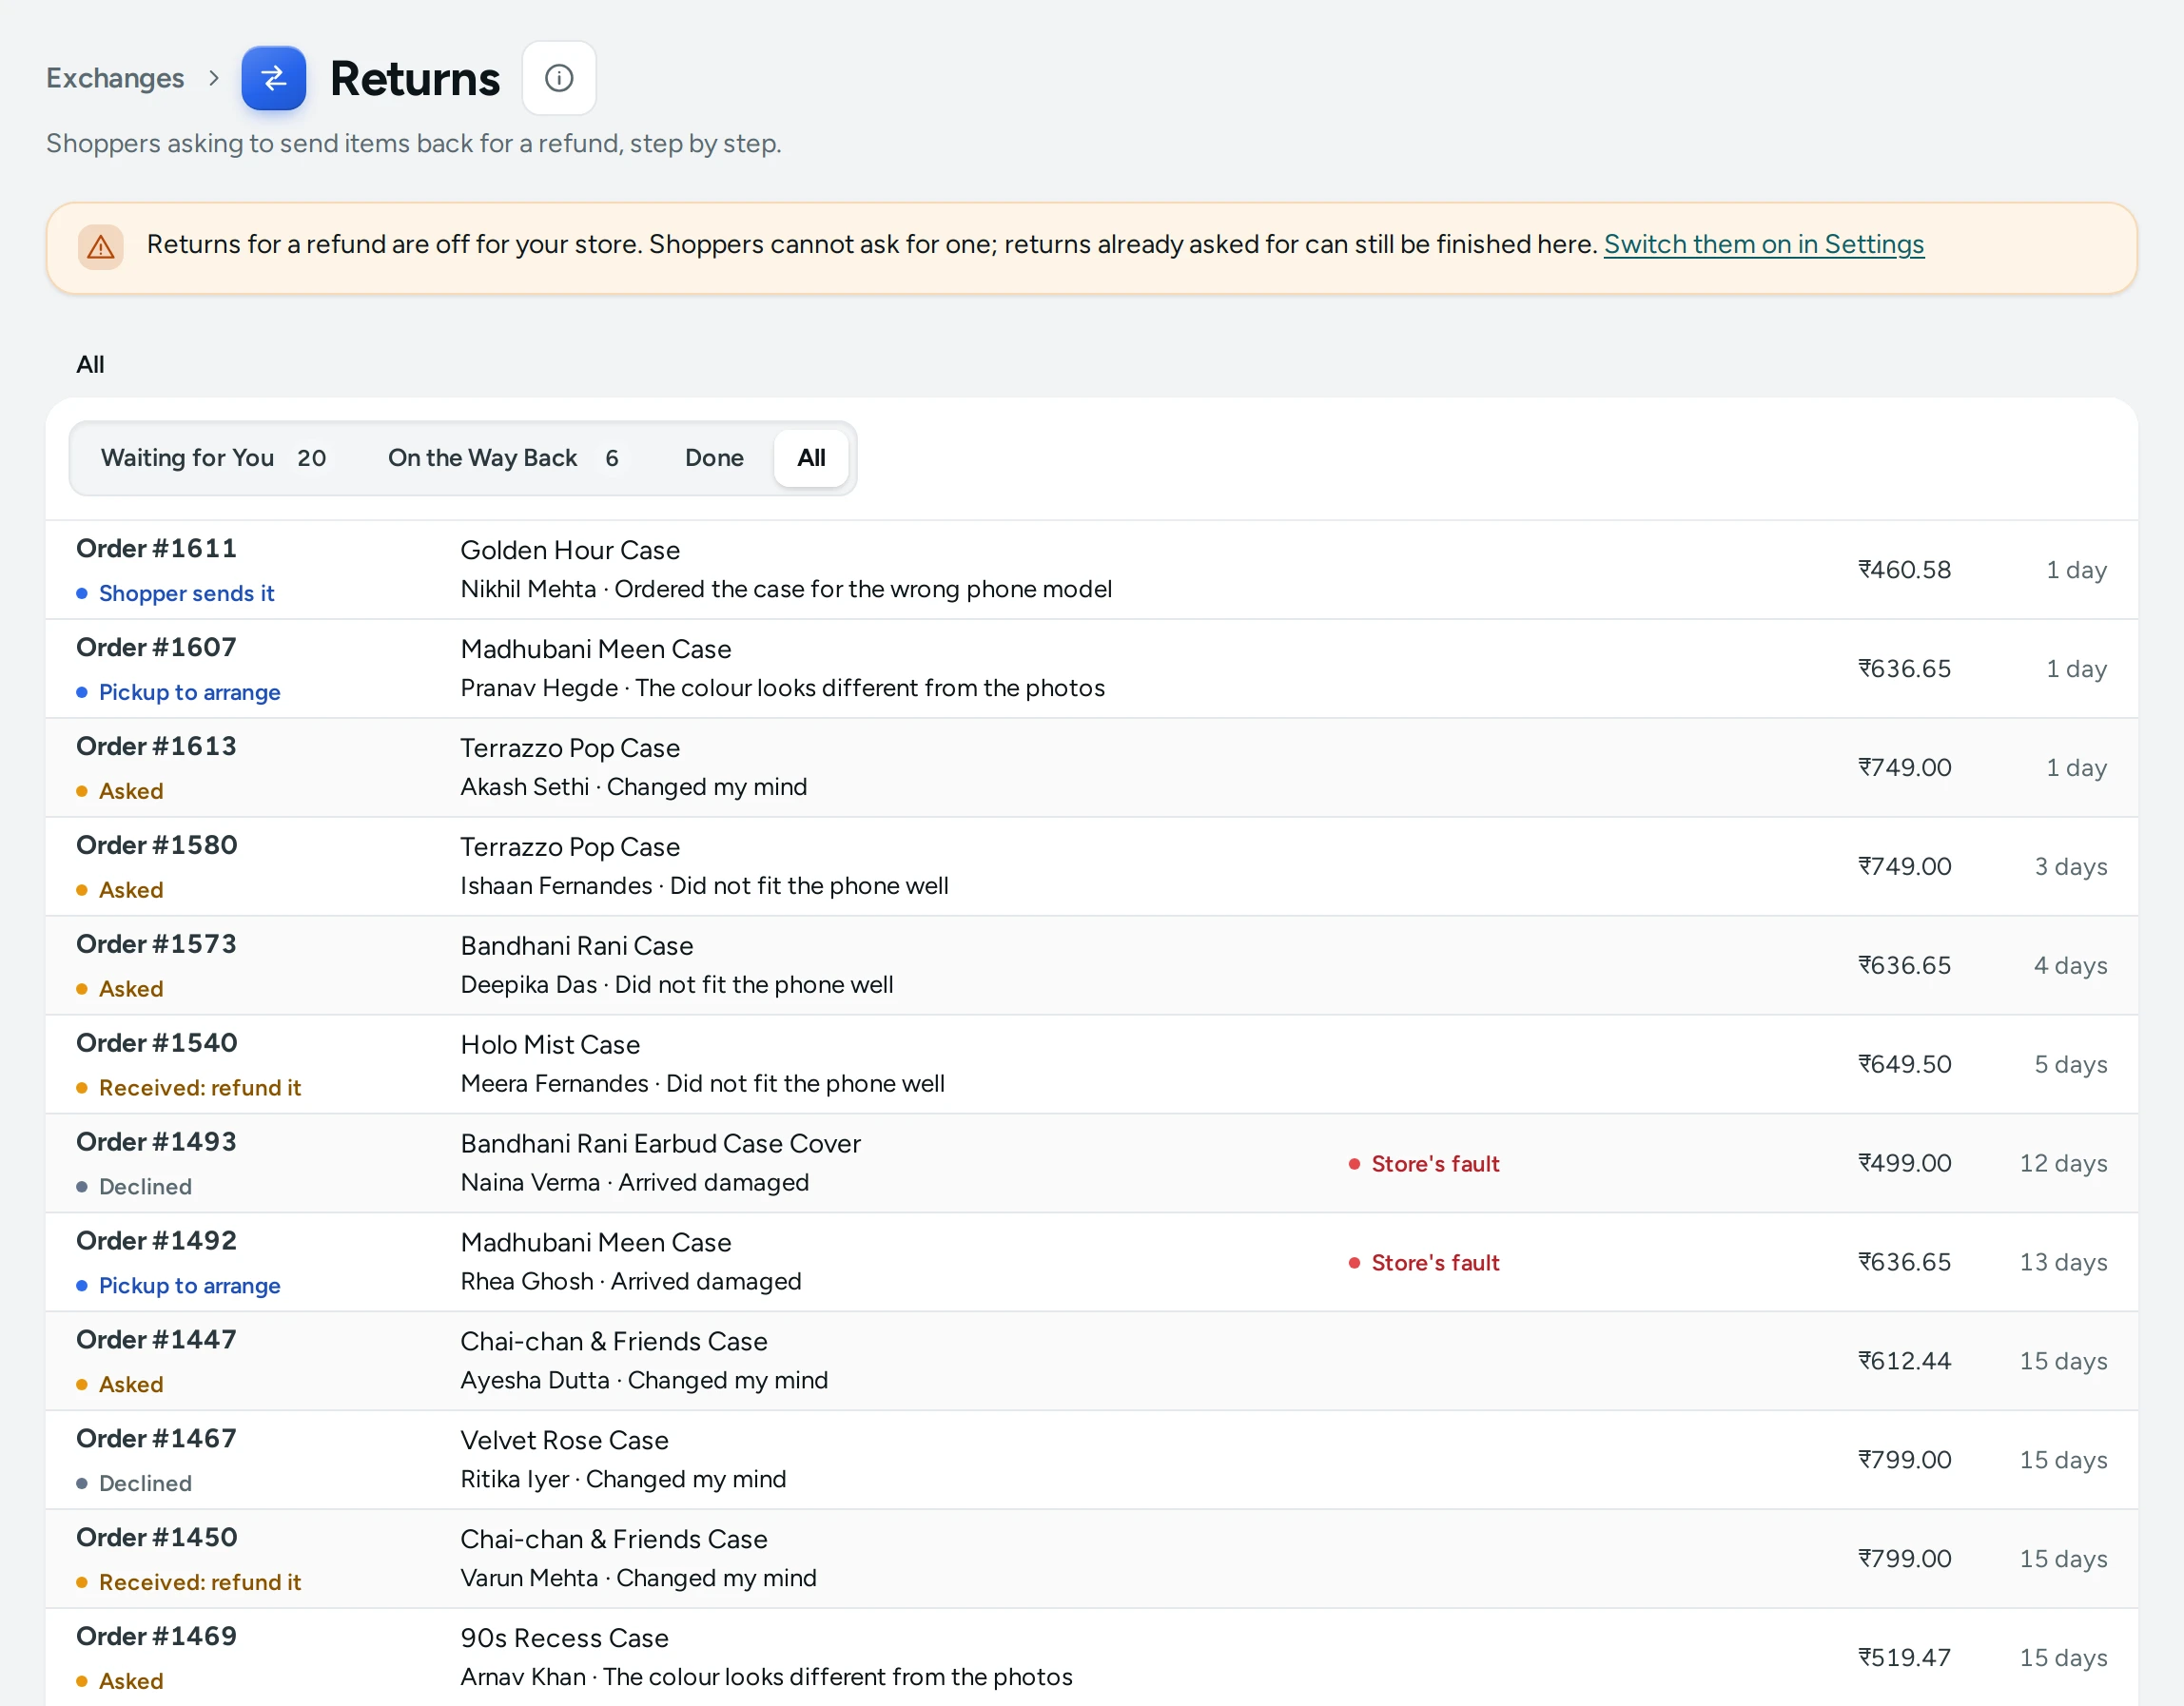Click the 12 days age value
2184x1706 pixels.
click(x=2063, y=1163)
